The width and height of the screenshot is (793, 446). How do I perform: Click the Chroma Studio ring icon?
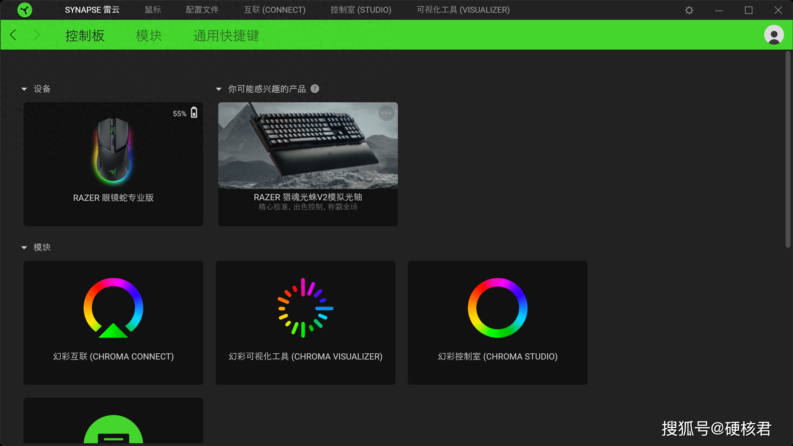tap(497, 308)
